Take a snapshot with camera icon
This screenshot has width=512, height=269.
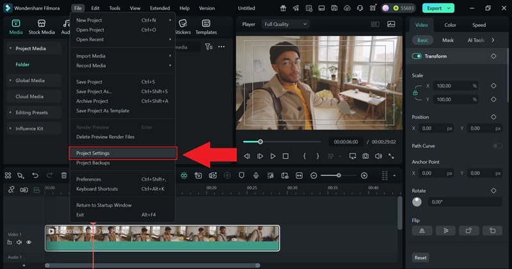click(x=365, y=156)
